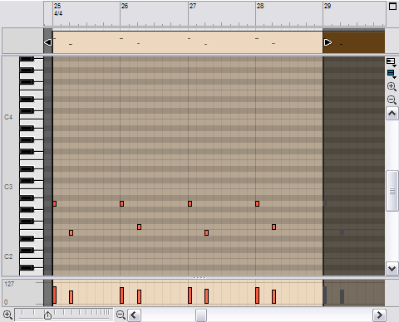Select the first note at measure 25
The image size is (399, 322).
tap(55, 204)
